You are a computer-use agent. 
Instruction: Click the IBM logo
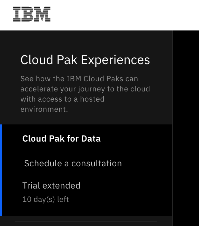[32, 14]
